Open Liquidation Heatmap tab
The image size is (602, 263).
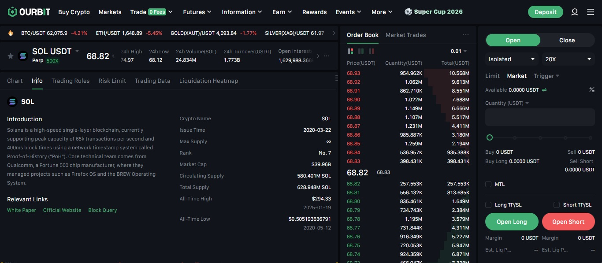coord(209,81)
